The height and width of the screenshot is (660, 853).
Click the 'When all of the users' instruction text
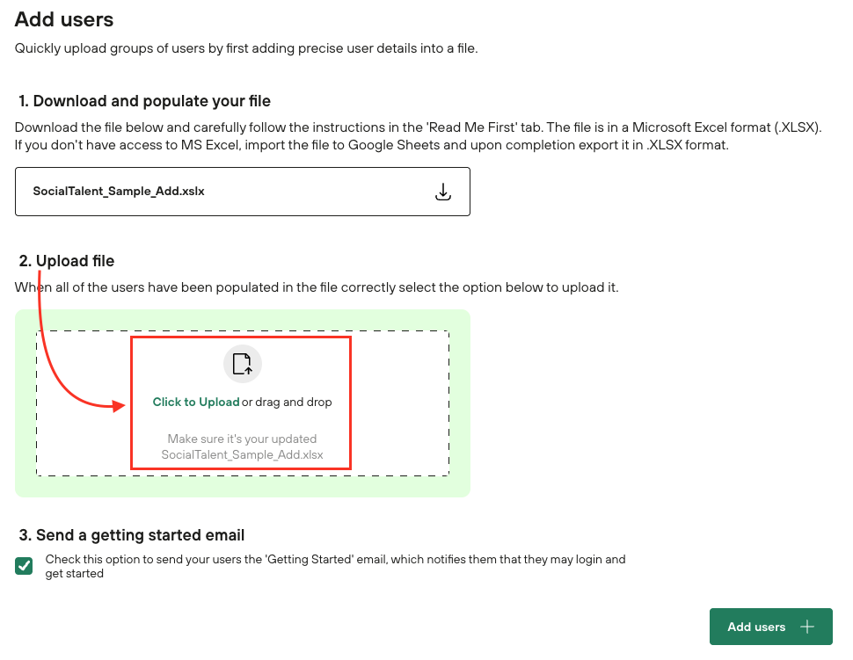(x=317, y=287)
